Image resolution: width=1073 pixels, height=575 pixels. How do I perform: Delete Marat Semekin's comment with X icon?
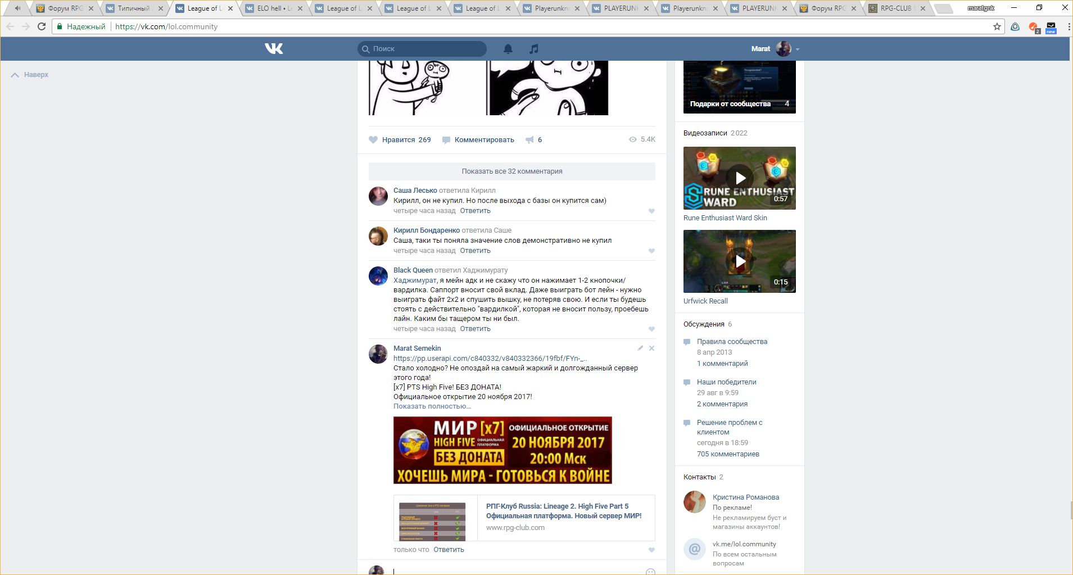coord(651,348)
